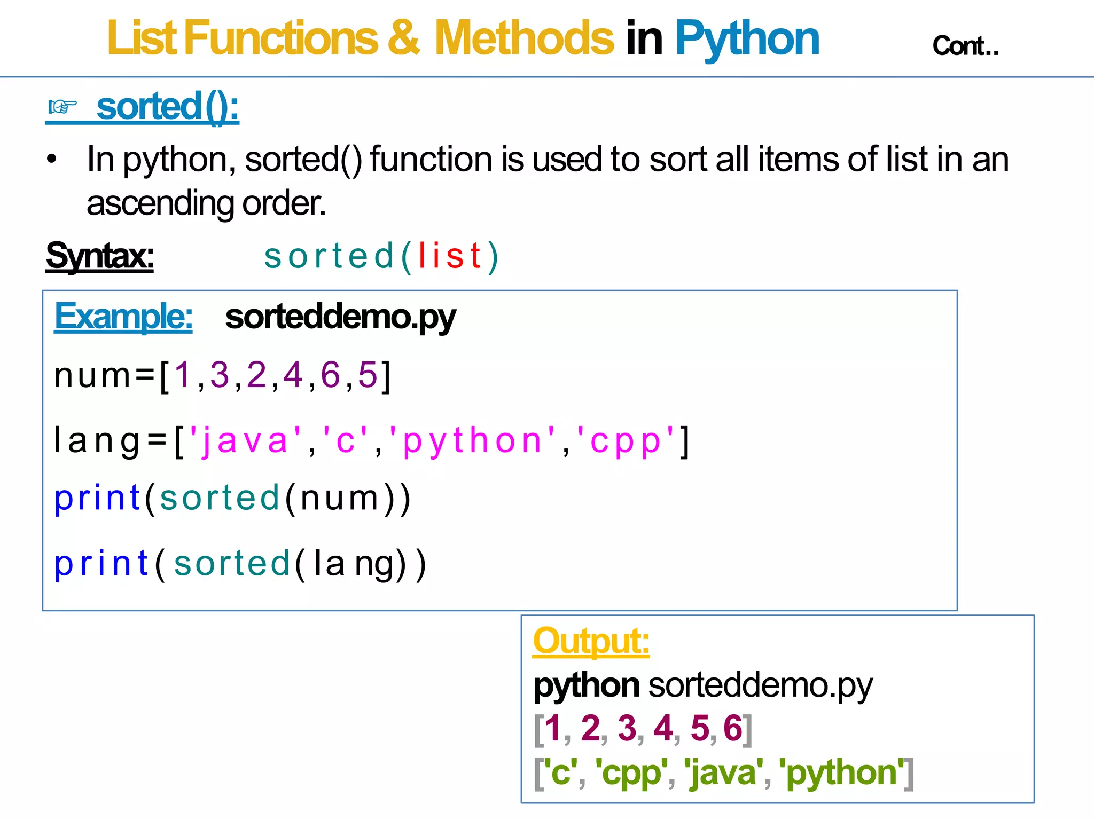Click the 'sorted():' heading
1094x820 pixels.
(x=167, y=107)
